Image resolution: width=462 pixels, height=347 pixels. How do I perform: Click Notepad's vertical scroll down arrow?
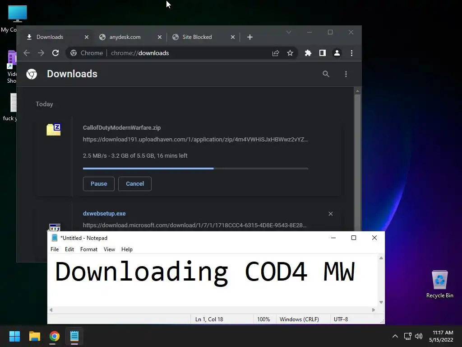tap(381, 302)
